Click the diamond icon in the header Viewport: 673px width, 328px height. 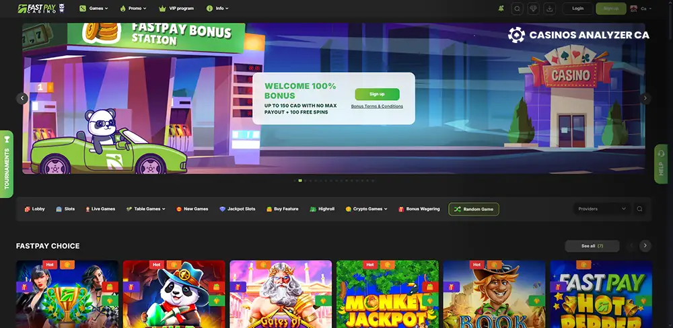[534, 9]
